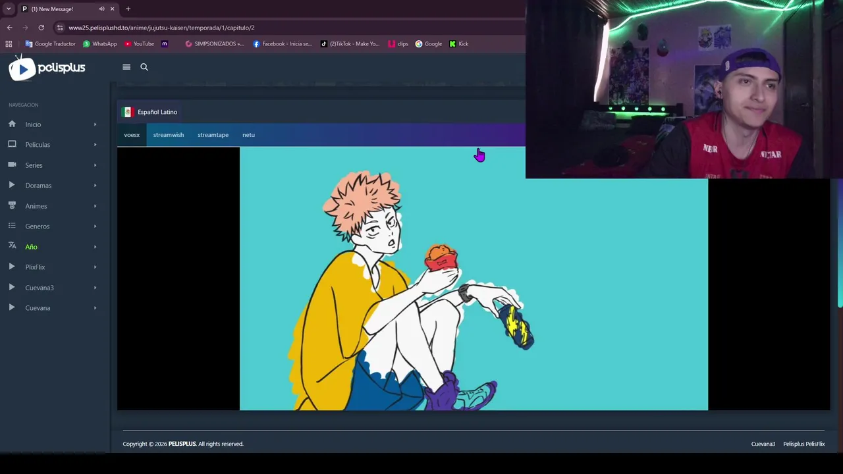Viewport: 843px width, 474px height.
Task: Select the streamtape server tab
Action: [x=213, y=135]
